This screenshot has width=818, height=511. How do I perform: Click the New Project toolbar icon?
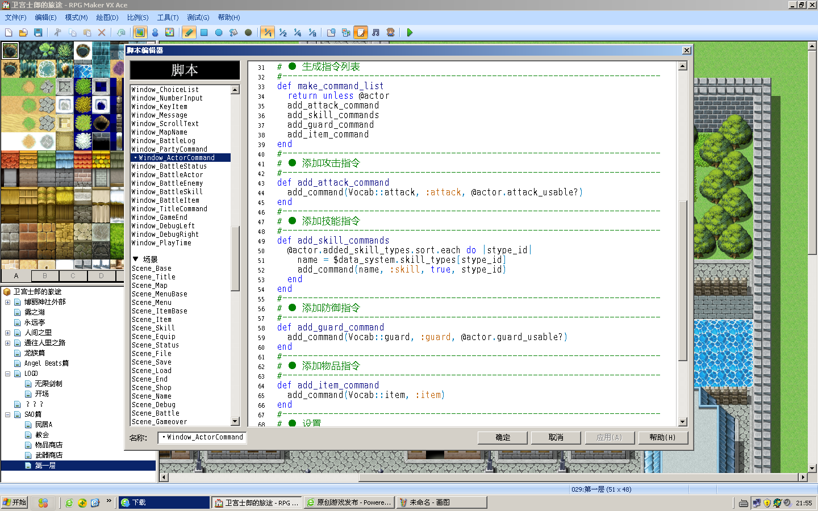(9, 33)
